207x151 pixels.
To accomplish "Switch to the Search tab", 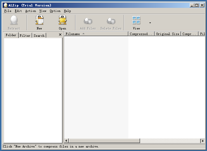I will 39,36.
